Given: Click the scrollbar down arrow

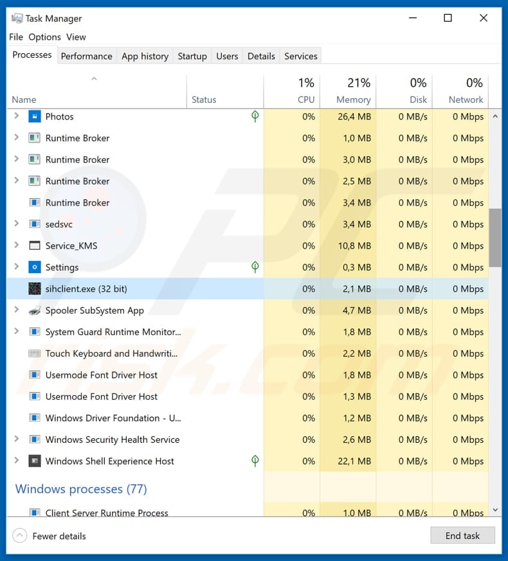Looking at the screenshot, I should coord(495,510).
